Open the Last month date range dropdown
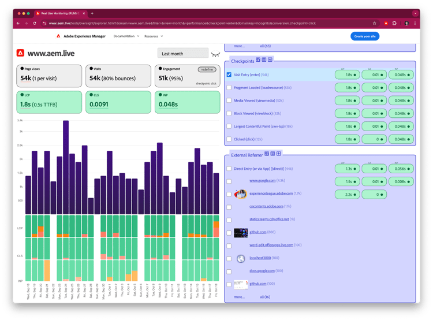The image size is (433, 320). [183, 53]
